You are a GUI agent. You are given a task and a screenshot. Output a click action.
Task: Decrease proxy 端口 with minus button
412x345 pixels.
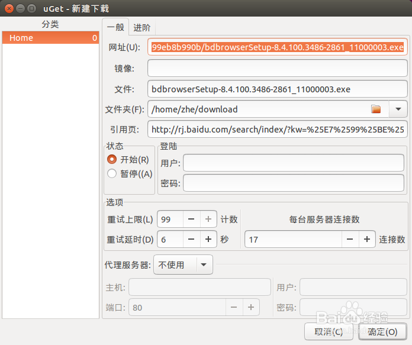coord(234,307)
